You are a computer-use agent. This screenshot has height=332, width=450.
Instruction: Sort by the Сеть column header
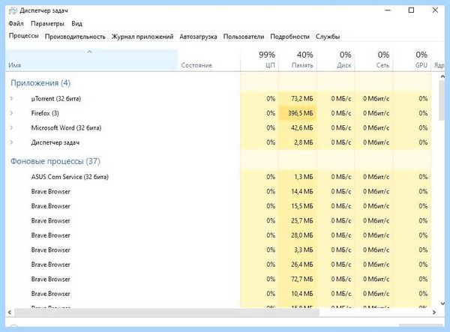[x=373, y=60]
